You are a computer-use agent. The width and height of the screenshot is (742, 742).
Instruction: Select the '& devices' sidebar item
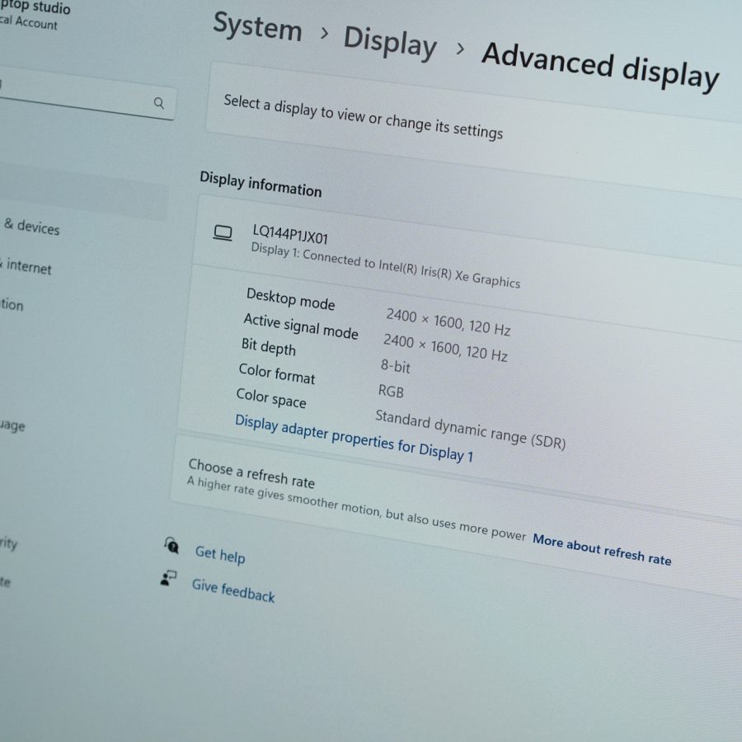31,227
